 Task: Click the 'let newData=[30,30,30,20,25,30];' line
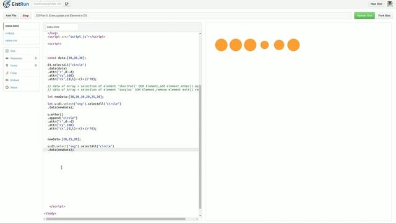coord(75,97)
